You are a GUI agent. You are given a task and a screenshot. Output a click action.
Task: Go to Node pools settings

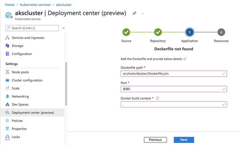click(x=20, y=72)
